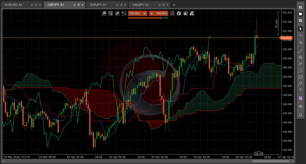
Task: Open the chart zoom magnifier tool
Action: [104, 13]
